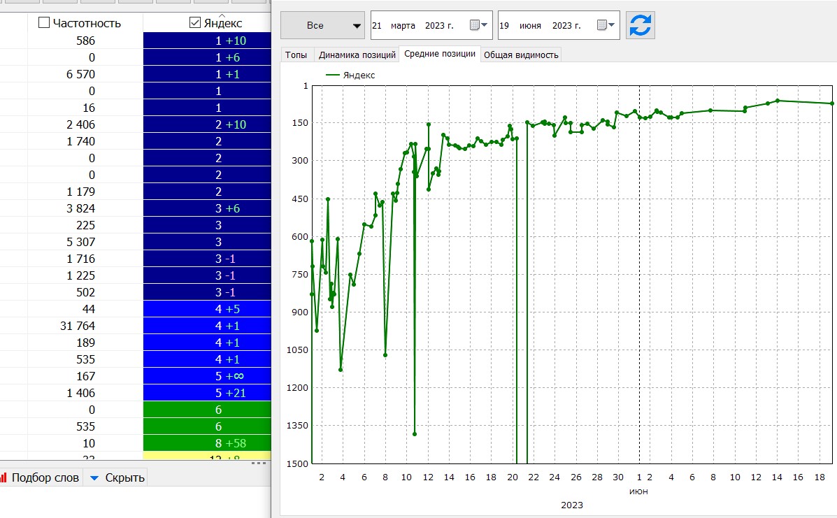Switch to the Топы tab
The height and width of the screenshot is (518, 837).
(x=296, y=55)
